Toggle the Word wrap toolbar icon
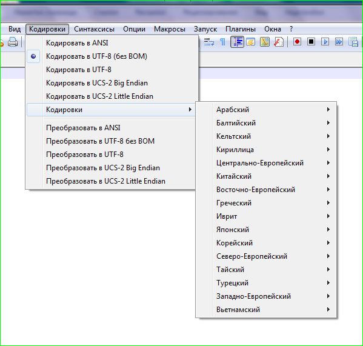The width and height of the screenshot is (363, 346). coord(209,42)
